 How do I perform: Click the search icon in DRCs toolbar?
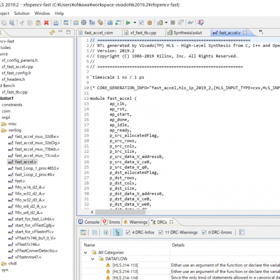tap(82, 233)
